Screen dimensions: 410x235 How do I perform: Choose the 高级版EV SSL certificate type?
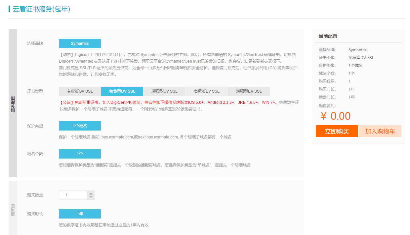click(x=207, y=91)
